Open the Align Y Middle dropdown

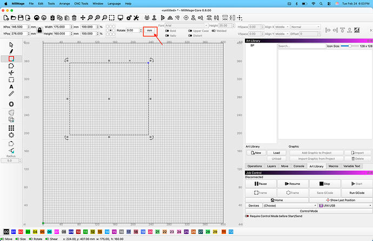click(x=282, y=34)
